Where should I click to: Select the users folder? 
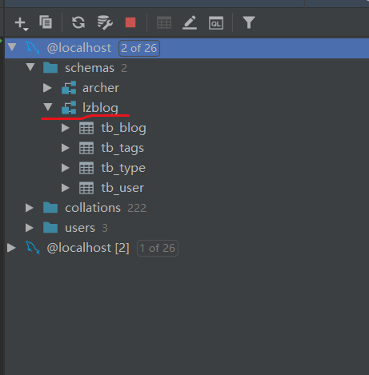[x=80, y=228]
